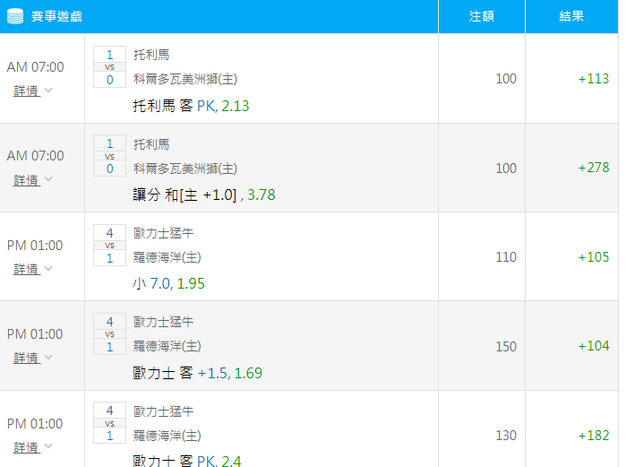
Task: Click the 托利馬 客 PK, 2.13 bet line
Action: click(x=191, y=106)
